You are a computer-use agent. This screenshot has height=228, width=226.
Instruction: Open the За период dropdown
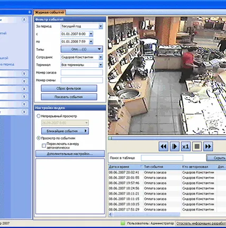pyautogui.click(x=101, y=27)
